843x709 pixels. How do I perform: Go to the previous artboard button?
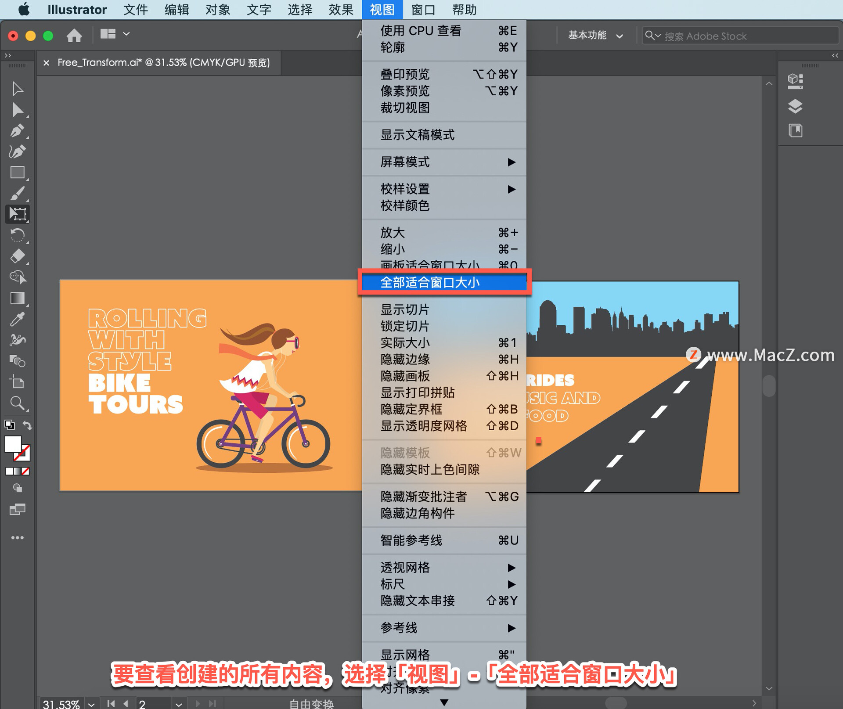126,704
